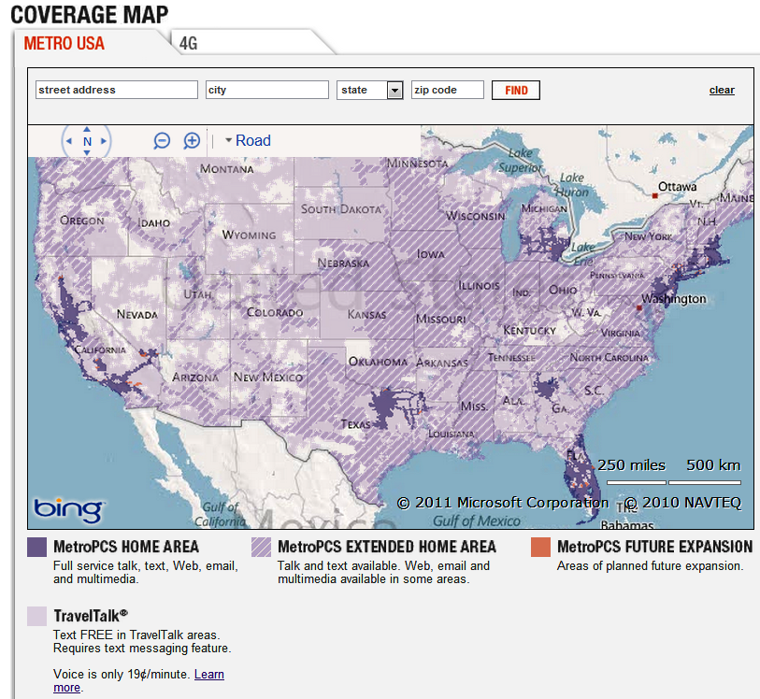Click the Extended Home Area striped swatch

point(261,547)
